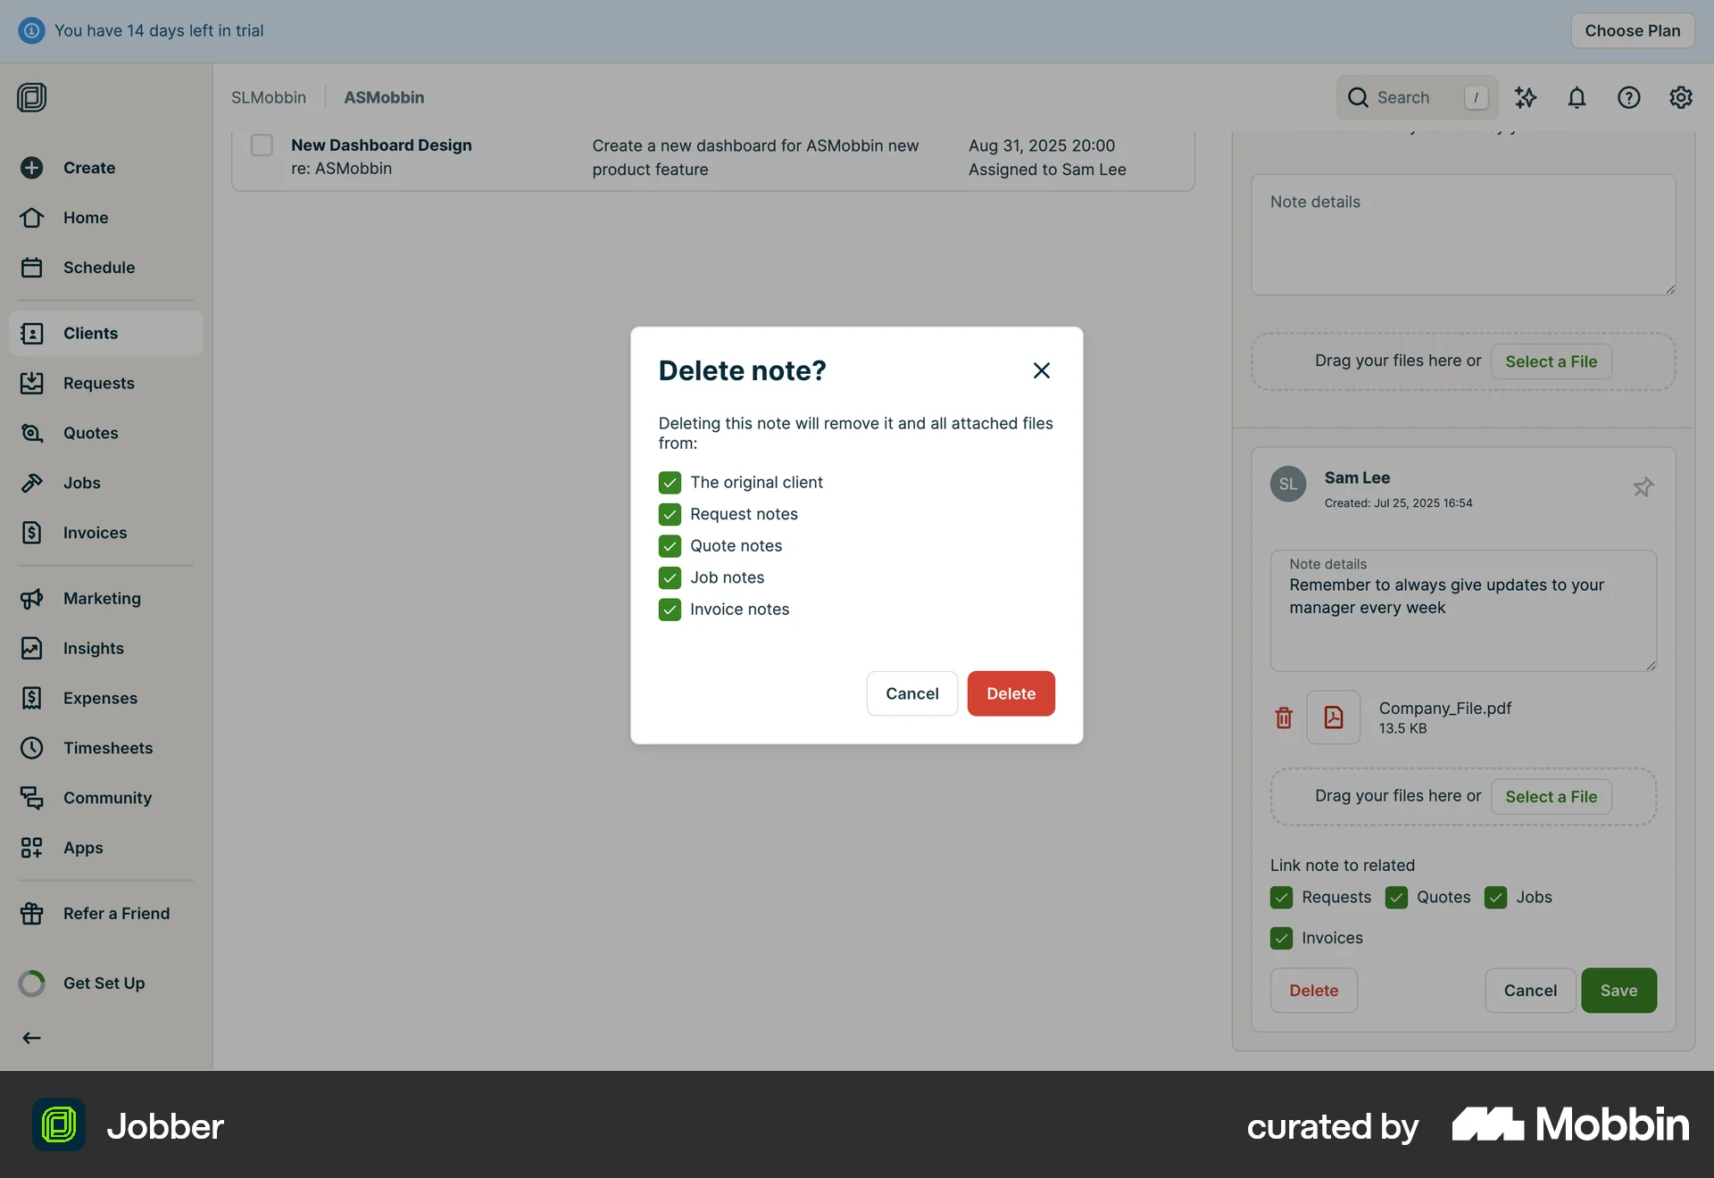This screenshot has width=1714, height=1178.
Task: Open the help question mark icon
Action: 1628,97
